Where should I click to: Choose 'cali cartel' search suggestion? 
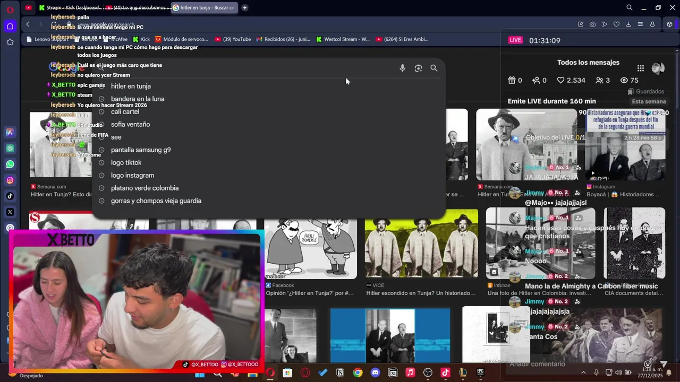click(268, 111)
